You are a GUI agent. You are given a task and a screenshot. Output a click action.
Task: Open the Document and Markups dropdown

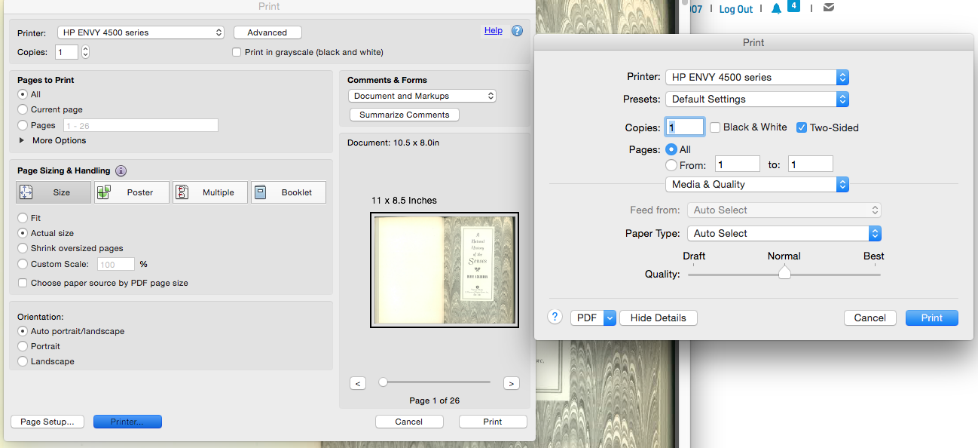422,96
